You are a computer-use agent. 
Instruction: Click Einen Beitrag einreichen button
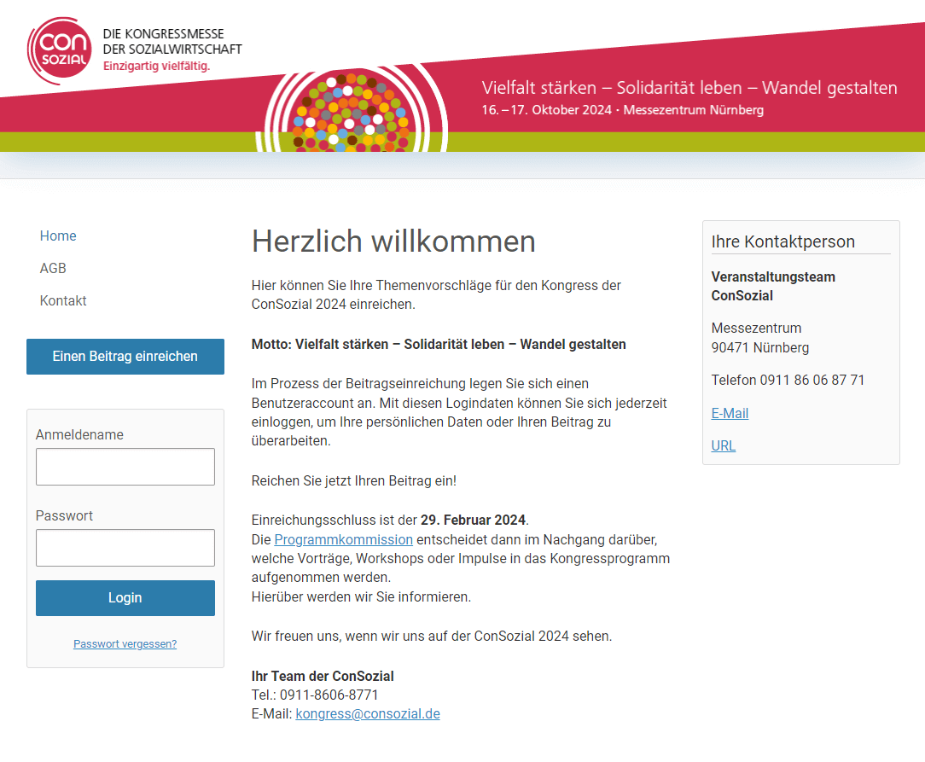click(x=125, y=356)
